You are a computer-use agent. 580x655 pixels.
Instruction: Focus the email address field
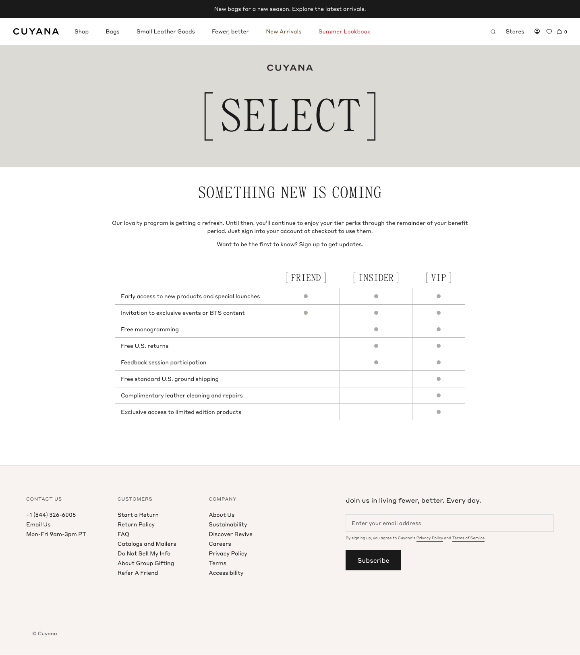pos(449,523)
